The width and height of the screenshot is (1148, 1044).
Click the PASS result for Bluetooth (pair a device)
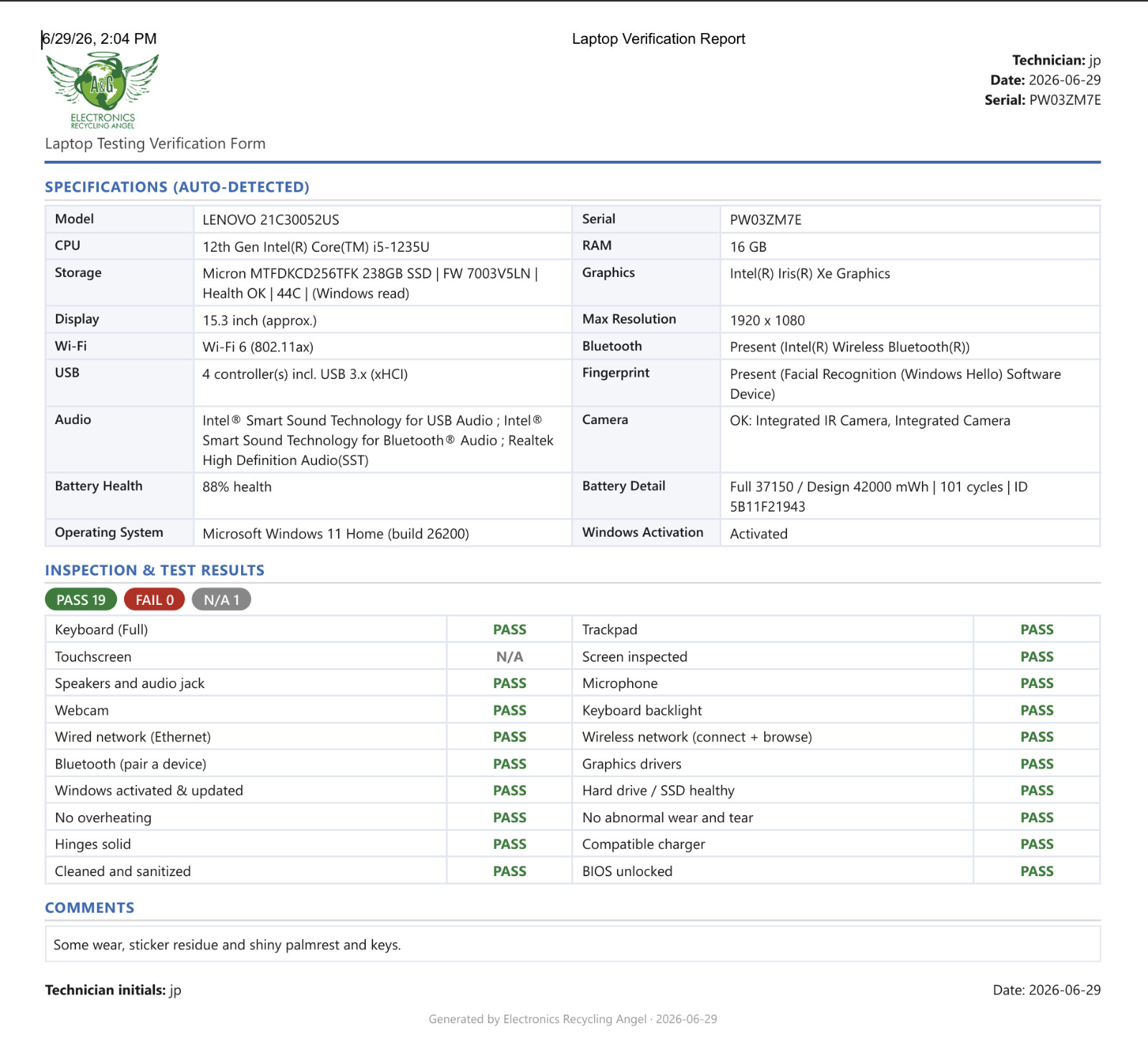point(509,764)
